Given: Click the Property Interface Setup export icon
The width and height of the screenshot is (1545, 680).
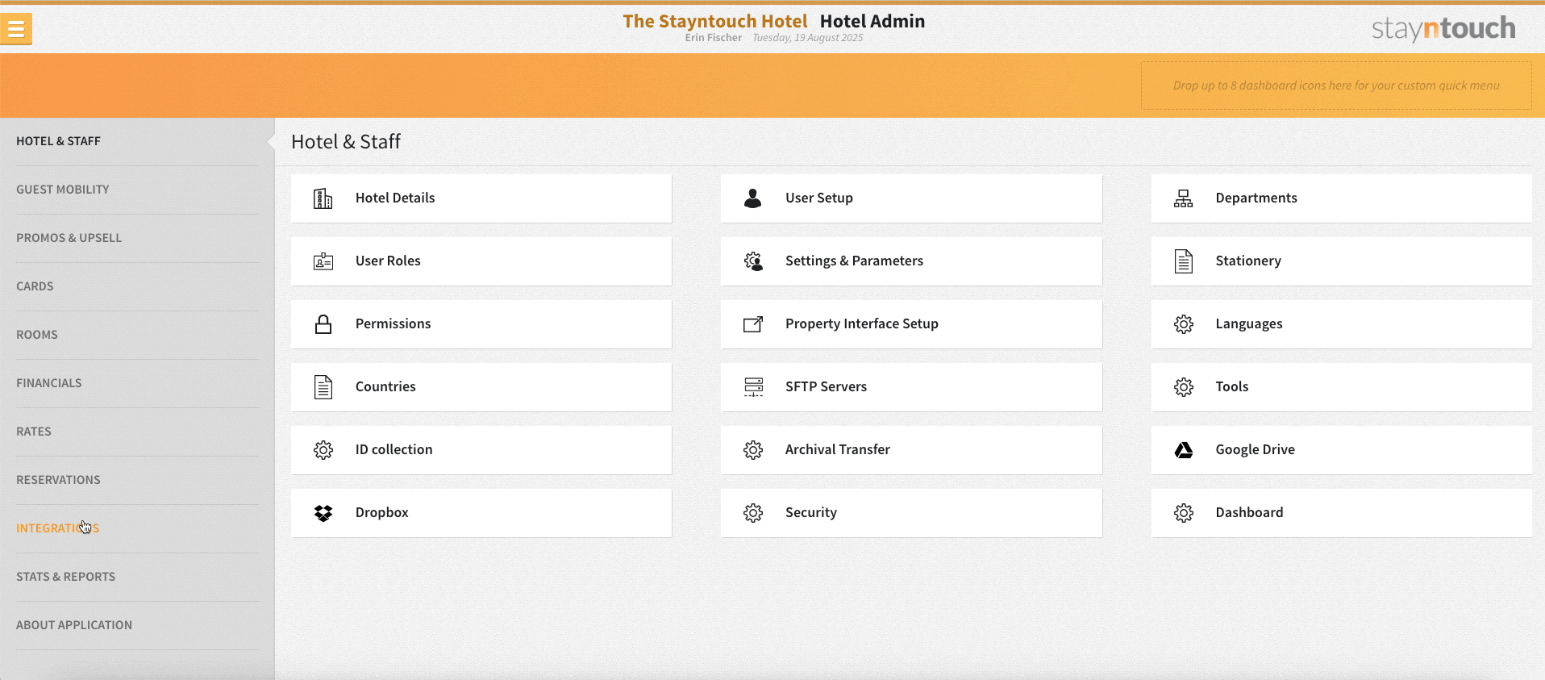Looking at the screenshot, I should coord(753,324).
